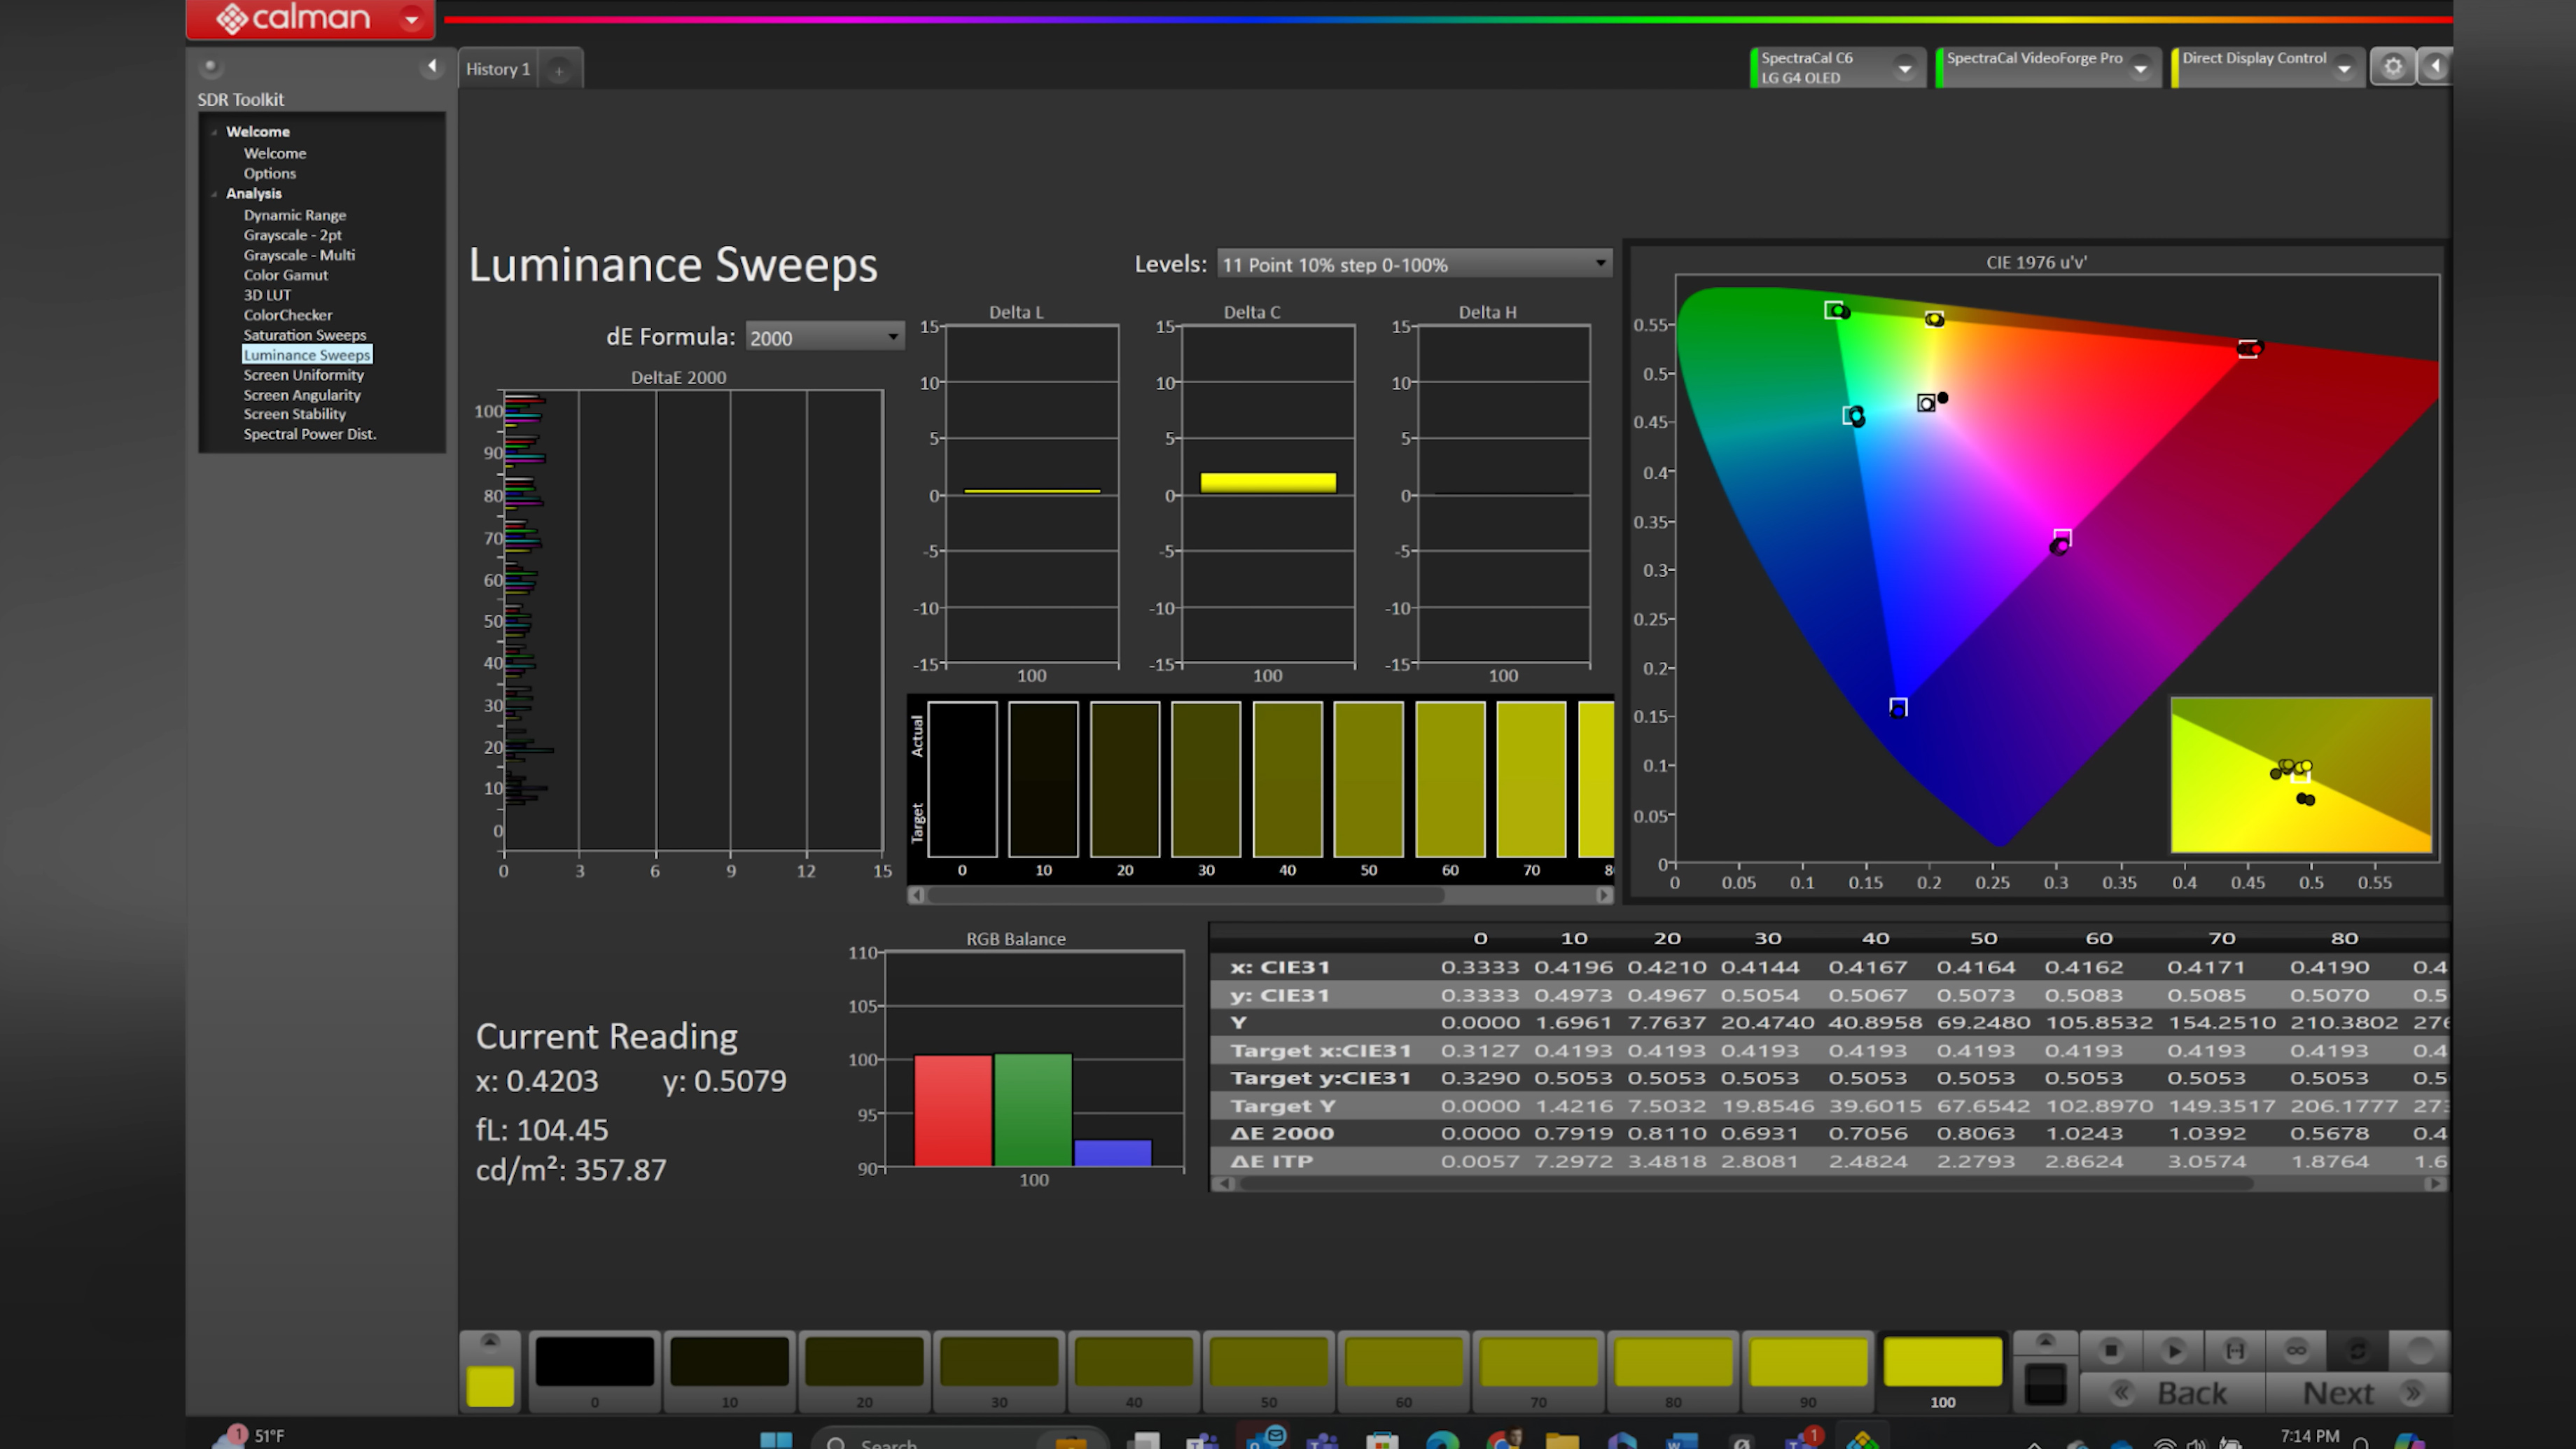2576x1449 pixels.
Task: Select the 100% luminance thumbnail
Action: 1941,1361
